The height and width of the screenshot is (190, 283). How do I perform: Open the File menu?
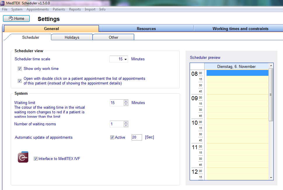click(5, 9)
